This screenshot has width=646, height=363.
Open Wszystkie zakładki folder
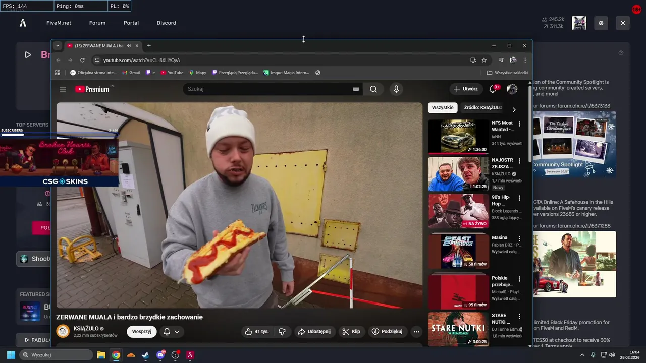pyautogui.click(x=507, y=73)
